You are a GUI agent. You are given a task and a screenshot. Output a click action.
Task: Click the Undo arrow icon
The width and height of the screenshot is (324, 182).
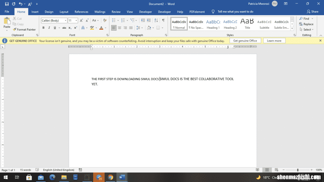21,4
